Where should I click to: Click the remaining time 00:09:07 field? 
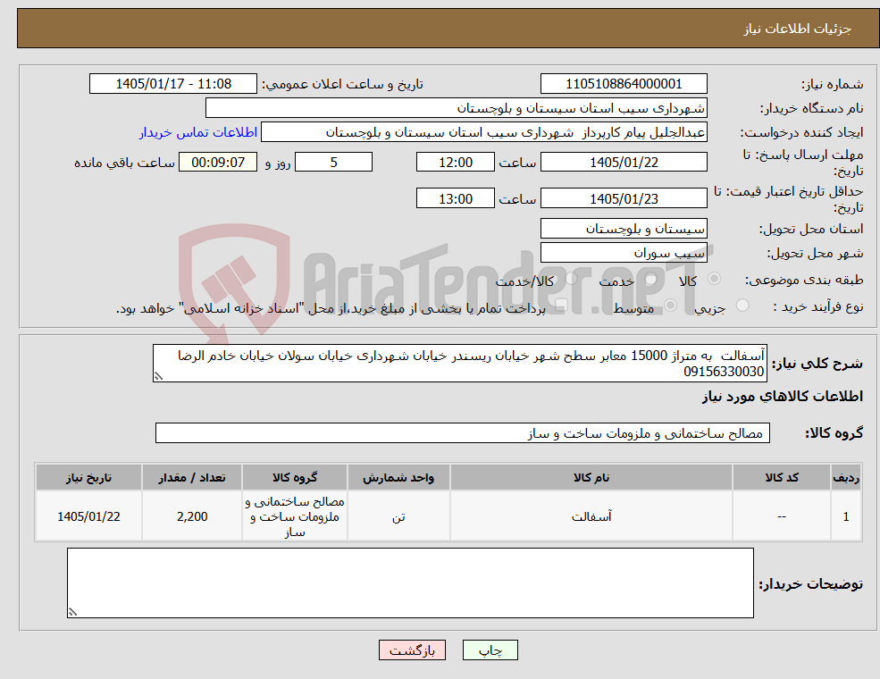(x=218, y=163)
